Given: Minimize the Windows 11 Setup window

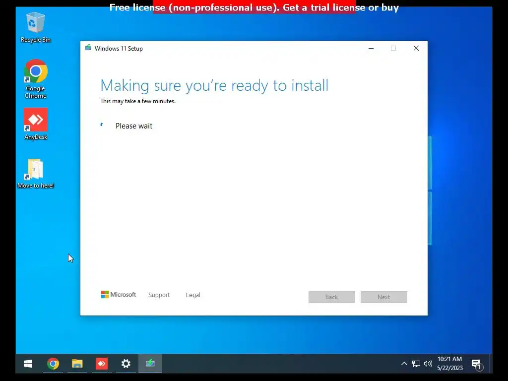Looking at the screenshot, I should tap(371, 48).
